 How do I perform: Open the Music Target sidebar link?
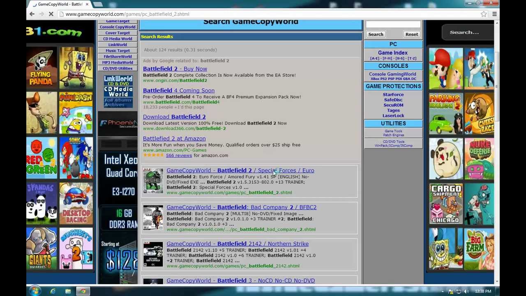tap(118, 51)
